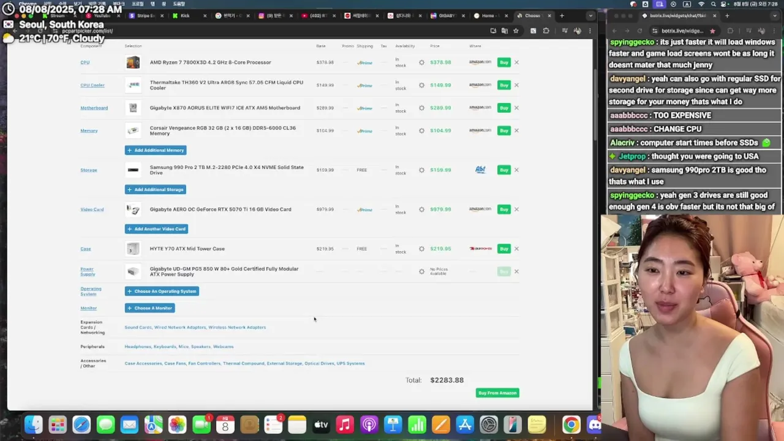Click Add Additional Memory button

pos(156,150)
